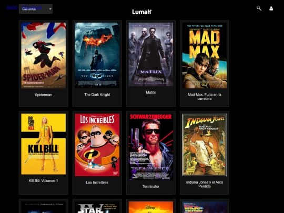Click the "Los Increíbles" title text
The image size is (284, 213).
click(97, 182)
